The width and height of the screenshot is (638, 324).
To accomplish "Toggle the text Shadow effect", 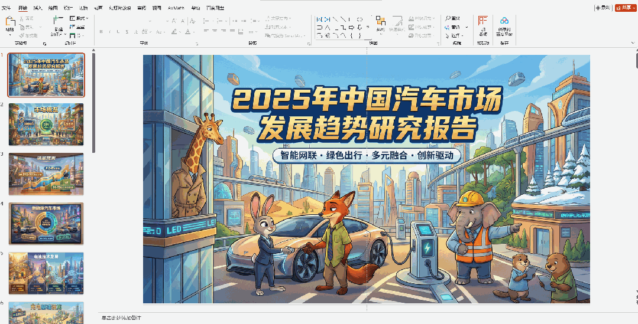I will pos(135,32).
